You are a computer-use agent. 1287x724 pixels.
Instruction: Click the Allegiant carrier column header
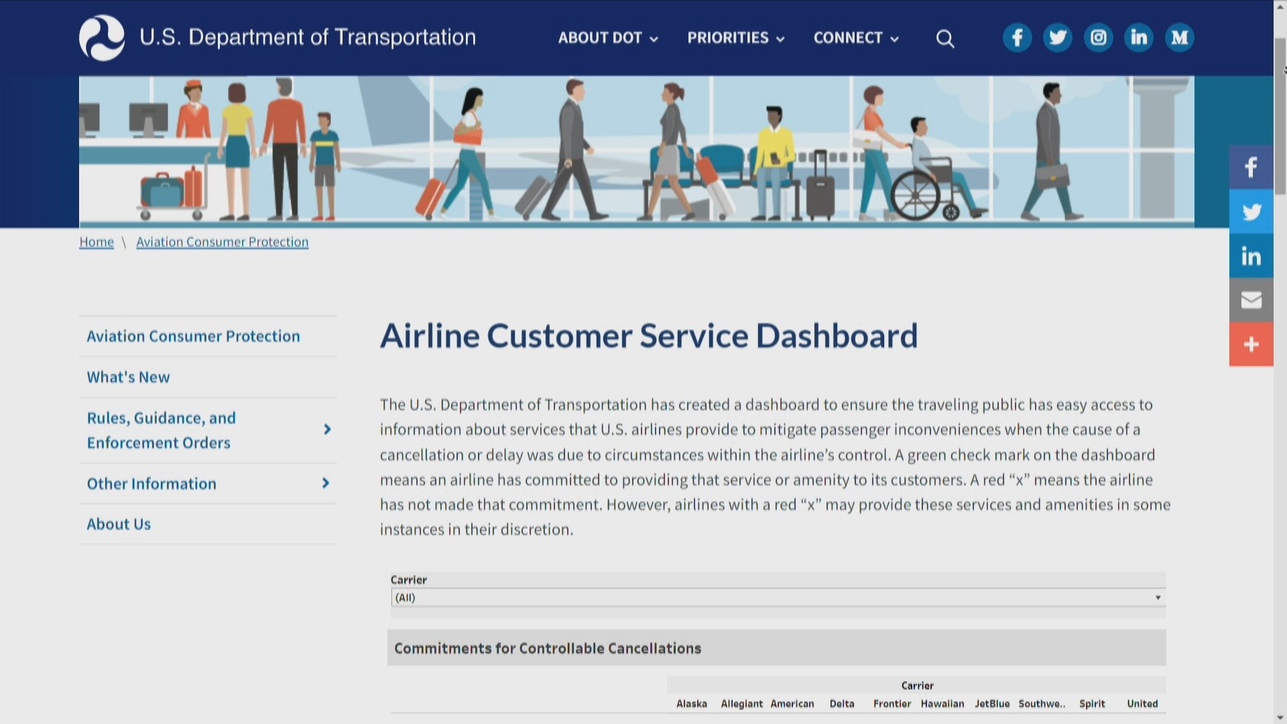tap(742, 703)
